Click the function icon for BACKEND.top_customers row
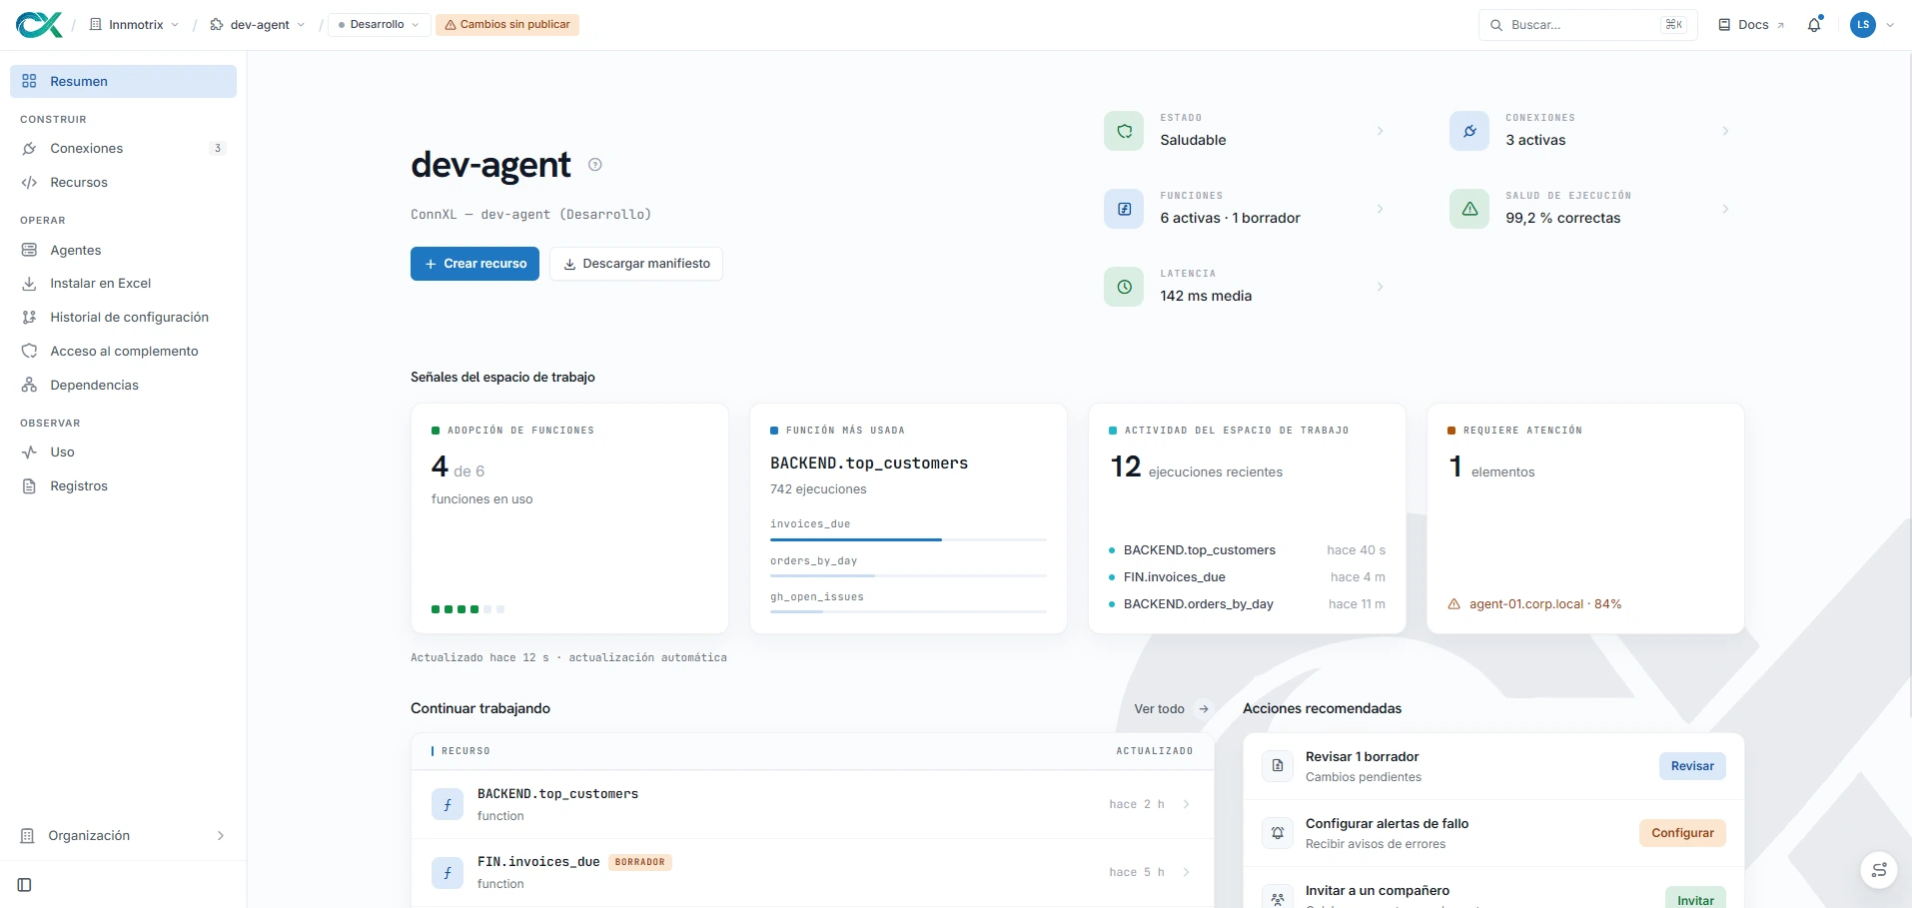Screen dimensions: 1912x908 point(448,804)
